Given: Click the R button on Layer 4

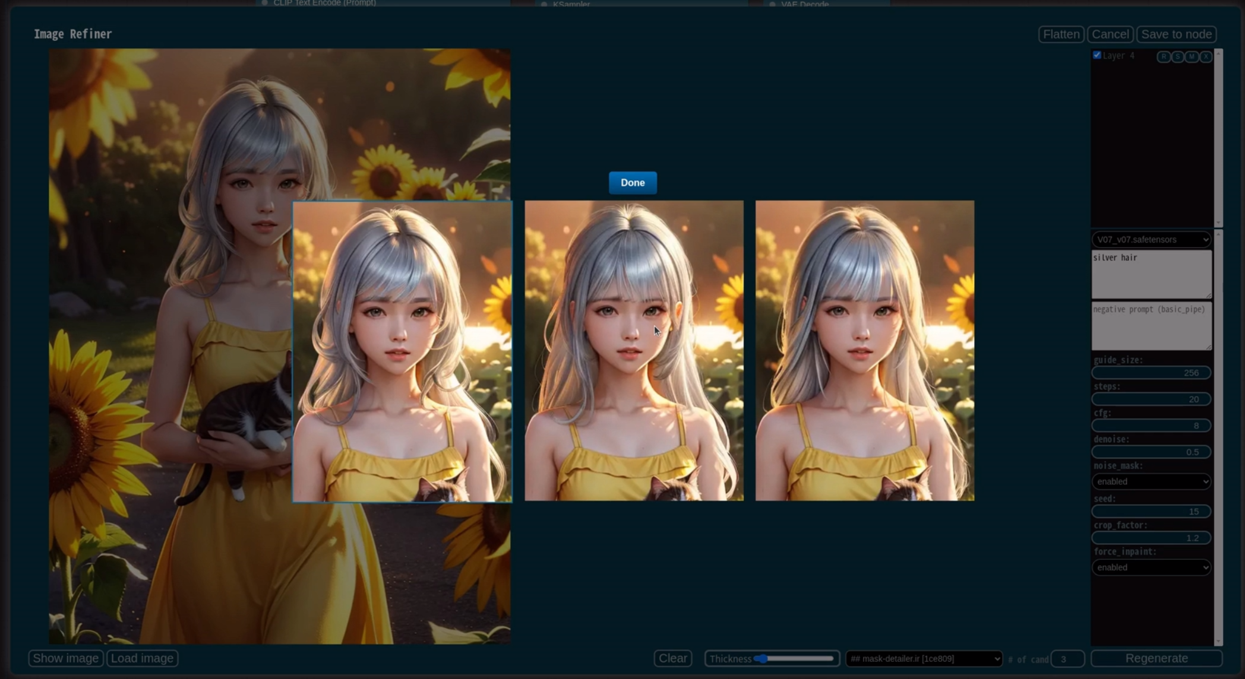Looking at the screenshot, I should pyautogui.click(x=1164, y=56).
